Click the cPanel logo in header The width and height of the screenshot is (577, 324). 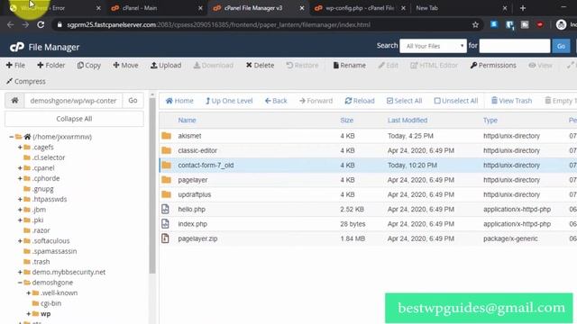[17, 47]
